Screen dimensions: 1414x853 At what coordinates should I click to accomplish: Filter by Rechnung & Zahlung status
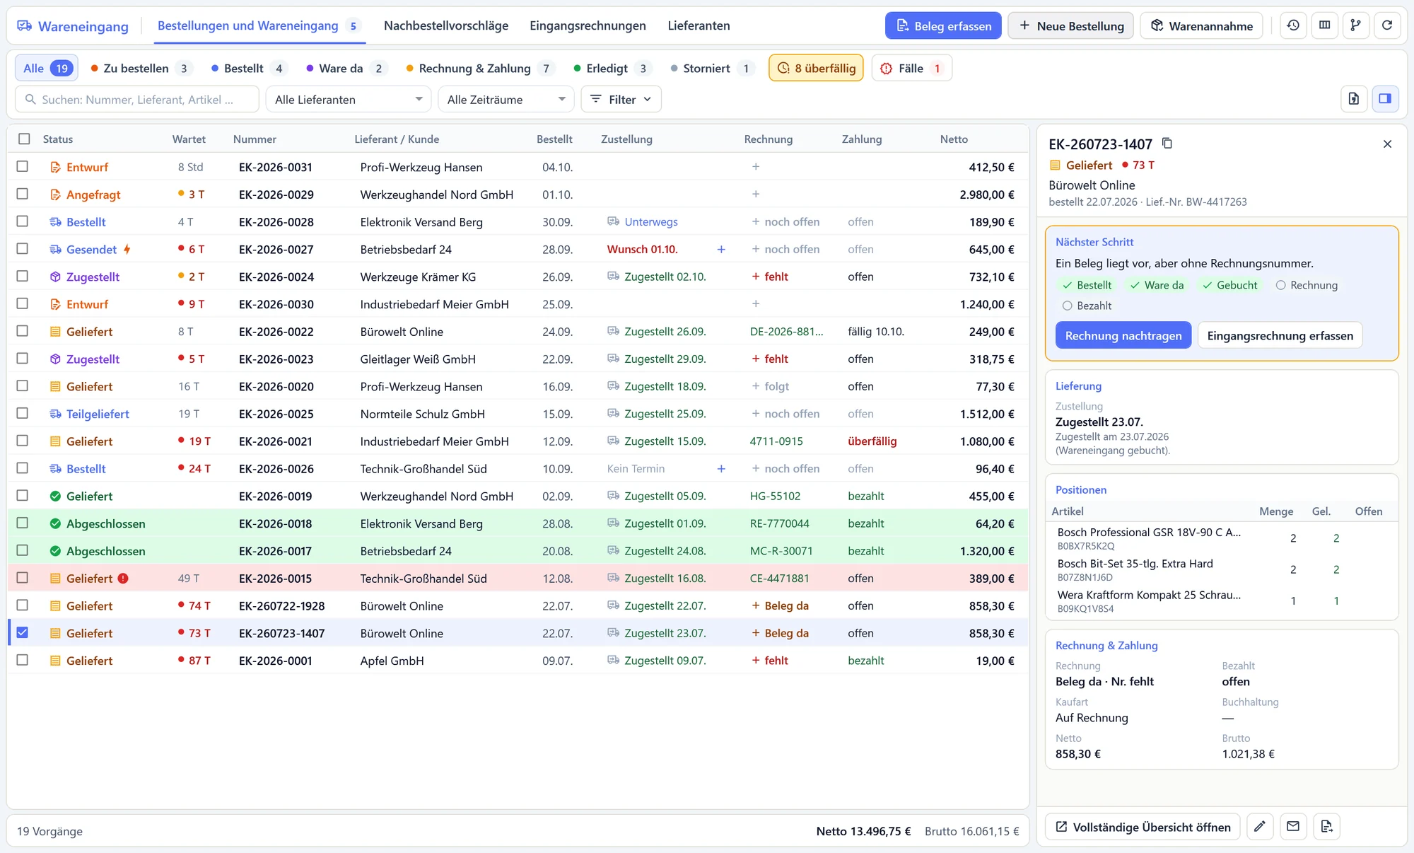pos(479,69)
